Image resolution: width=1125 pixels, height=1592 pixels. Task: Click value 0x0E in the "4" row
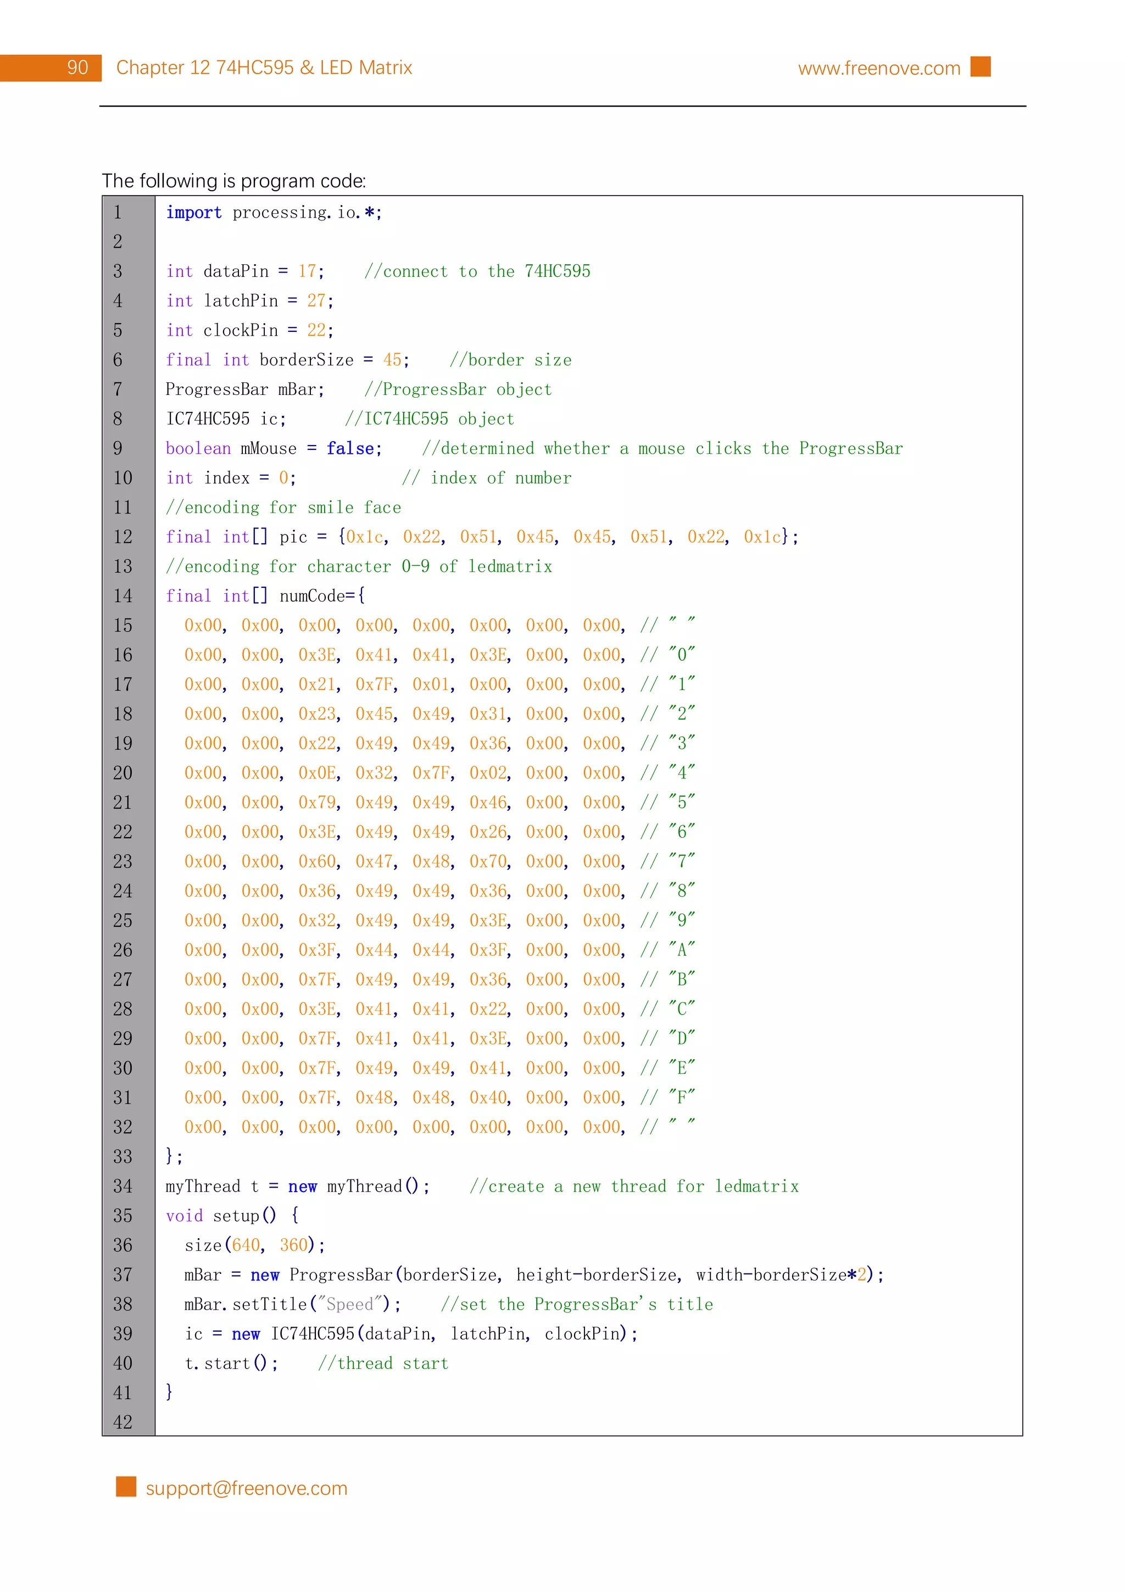pyautogui.click(x=318, y=772)
